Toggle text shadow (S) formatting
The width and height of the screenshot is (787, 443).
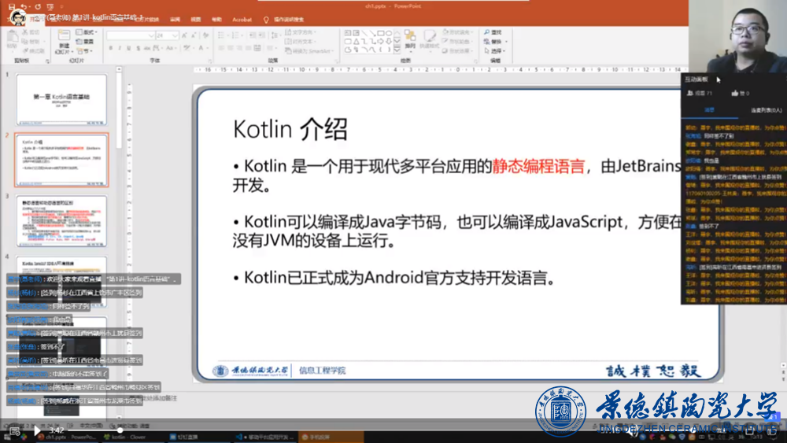tap(138, 48)
